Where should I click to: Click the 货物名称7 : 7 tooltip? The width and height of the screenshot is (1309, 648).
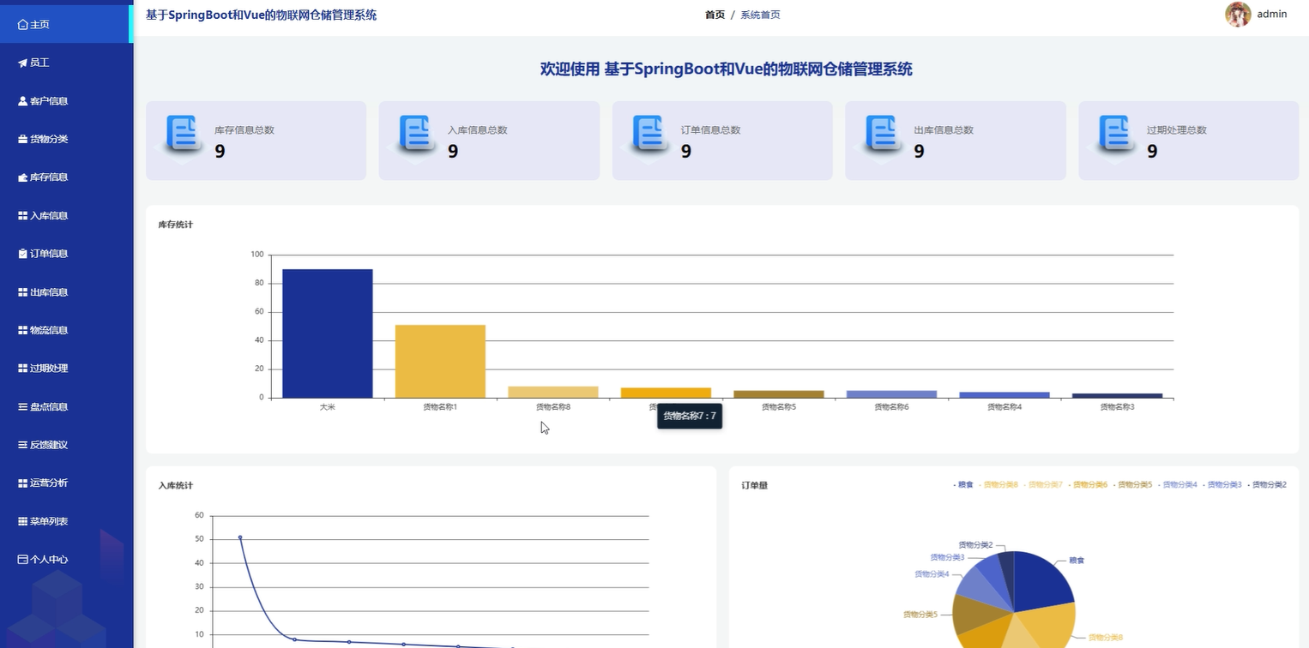(x=690, y=416)
